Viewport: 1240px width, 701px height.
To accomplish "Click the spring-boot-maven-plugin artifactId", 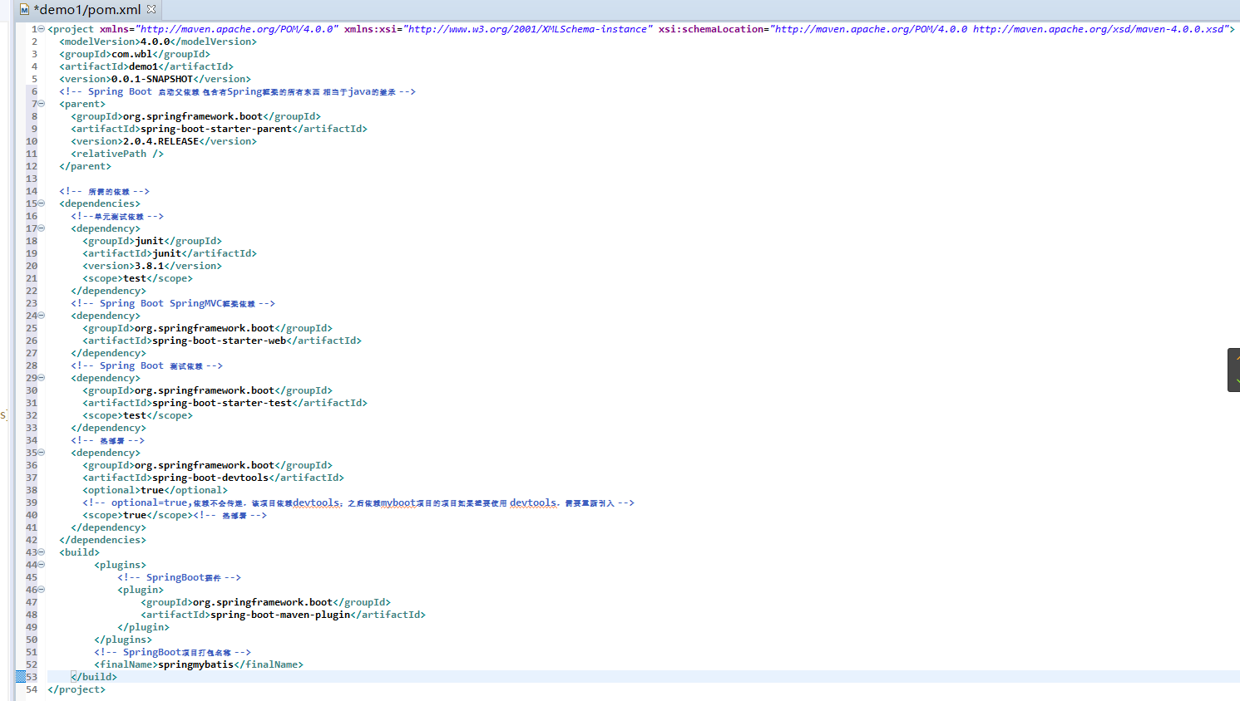I will click(280, 615).
